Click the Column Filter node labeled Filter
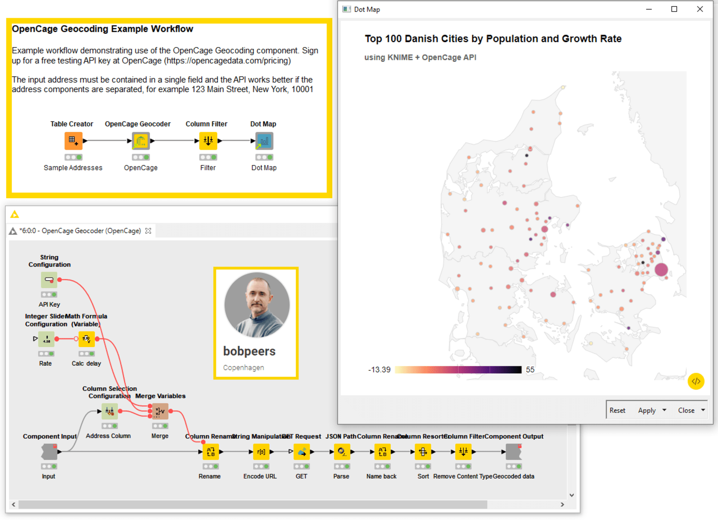 pos(208,141)
